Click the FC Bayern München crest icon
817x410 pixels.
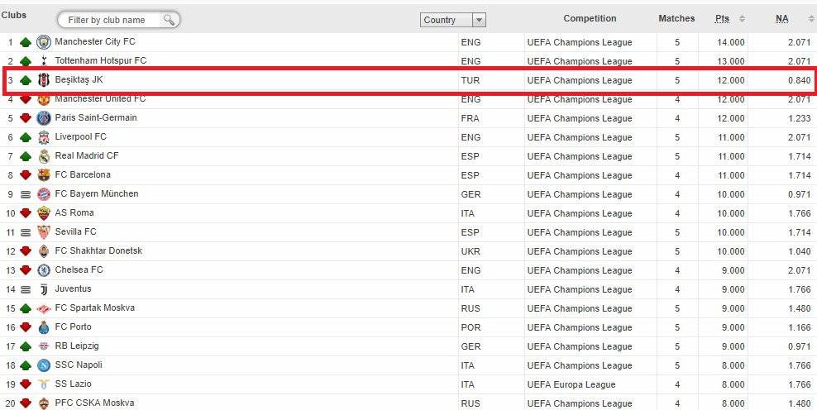tap(44, 194)
